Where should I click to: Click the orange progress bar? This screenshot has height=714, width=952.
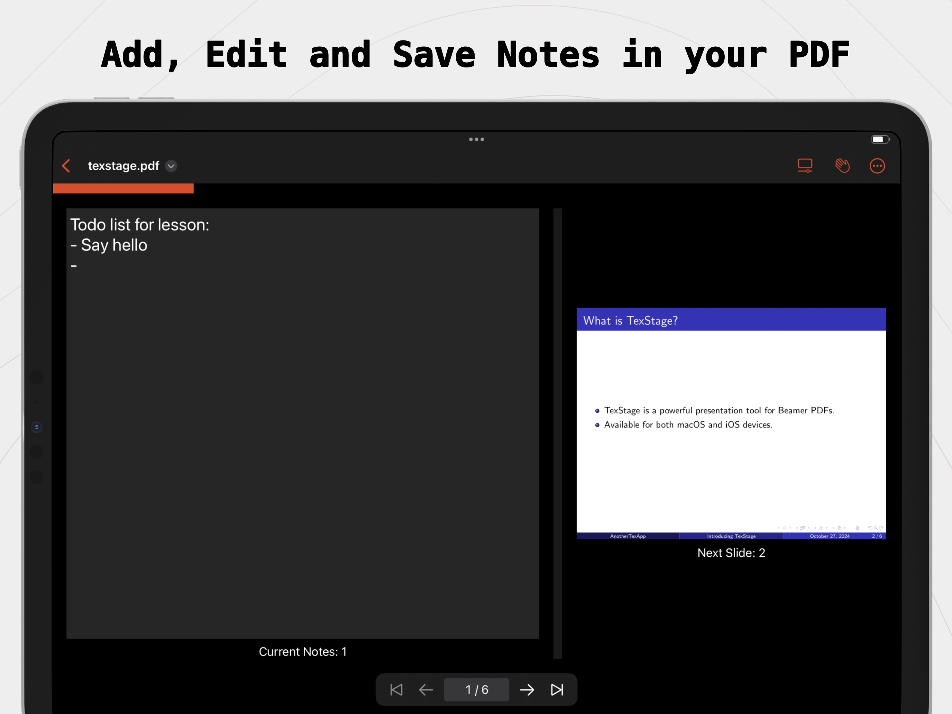pos(123,189)
